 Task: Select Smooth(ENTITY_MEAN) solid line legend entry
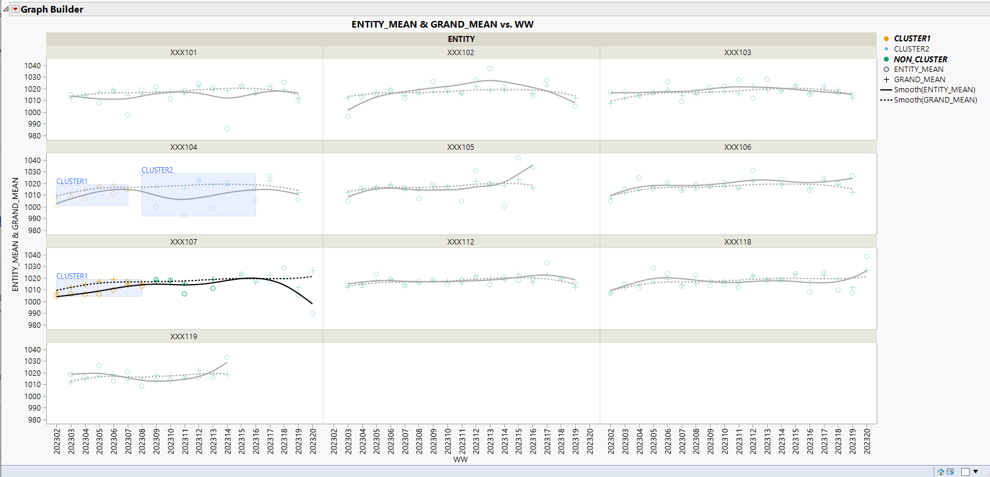click(x=928, y=90)
